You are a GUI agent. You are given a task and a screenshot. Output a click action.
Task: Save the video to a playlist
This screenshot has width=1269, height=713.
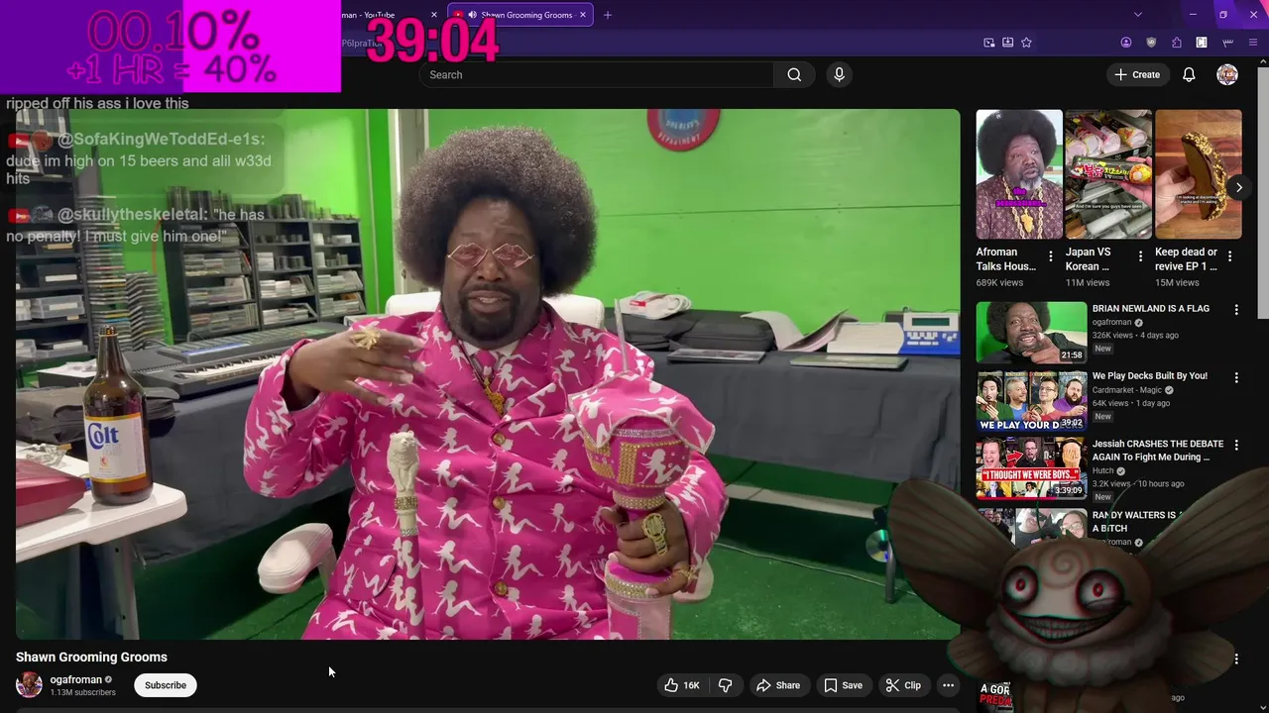[x=843, y=685]
